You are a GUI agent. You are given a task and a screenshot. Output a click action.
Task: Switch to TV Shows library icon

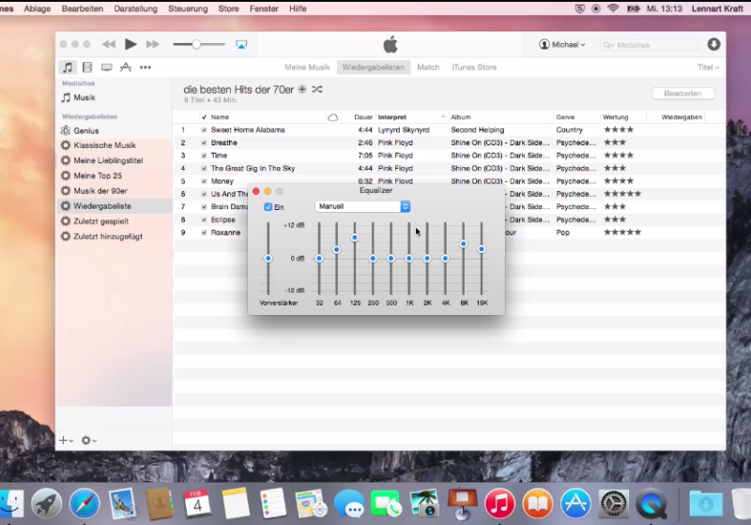(x=106, y=67)
